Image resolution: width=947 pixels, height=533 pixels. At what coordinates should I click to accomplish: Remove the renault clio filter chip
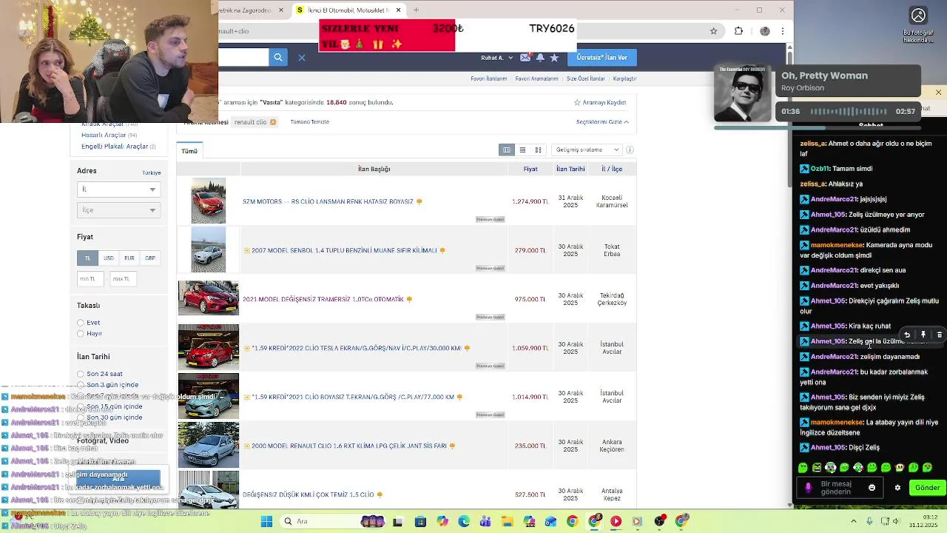[273, 122]
